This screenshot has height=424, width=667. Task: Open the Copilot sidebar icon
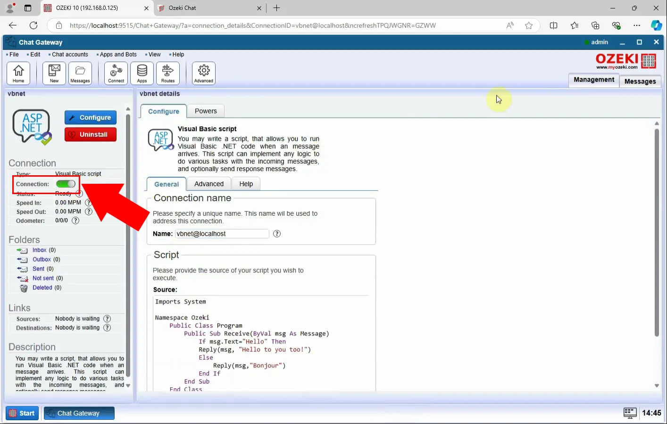[656, 25]
